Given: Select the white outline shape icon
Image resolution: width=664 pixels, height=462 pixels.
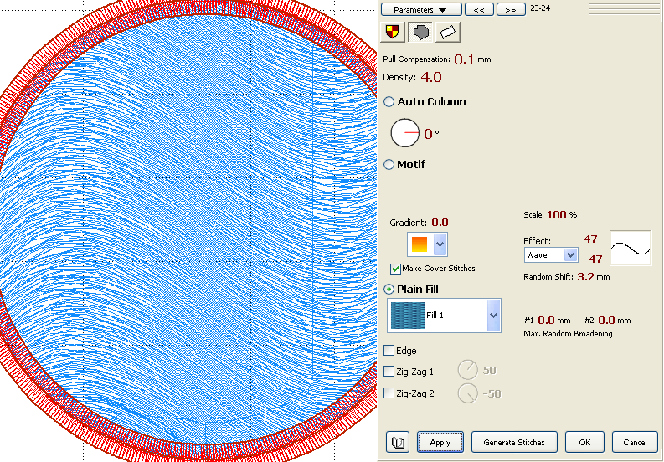Looking at the screenshot, I should (x=448, y=32).
